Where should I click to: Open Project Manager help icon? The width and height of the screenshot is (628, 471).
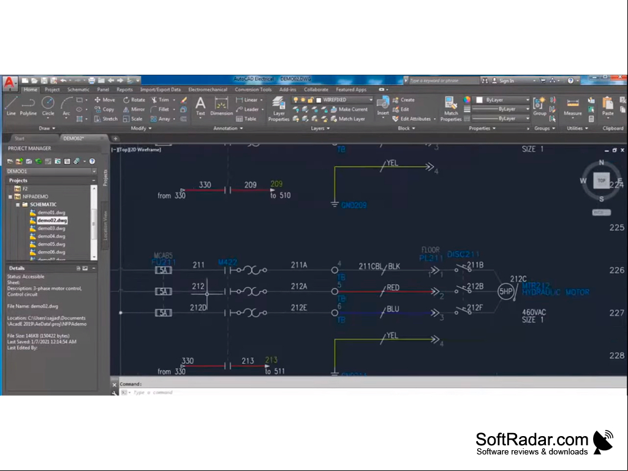(92, 162)
